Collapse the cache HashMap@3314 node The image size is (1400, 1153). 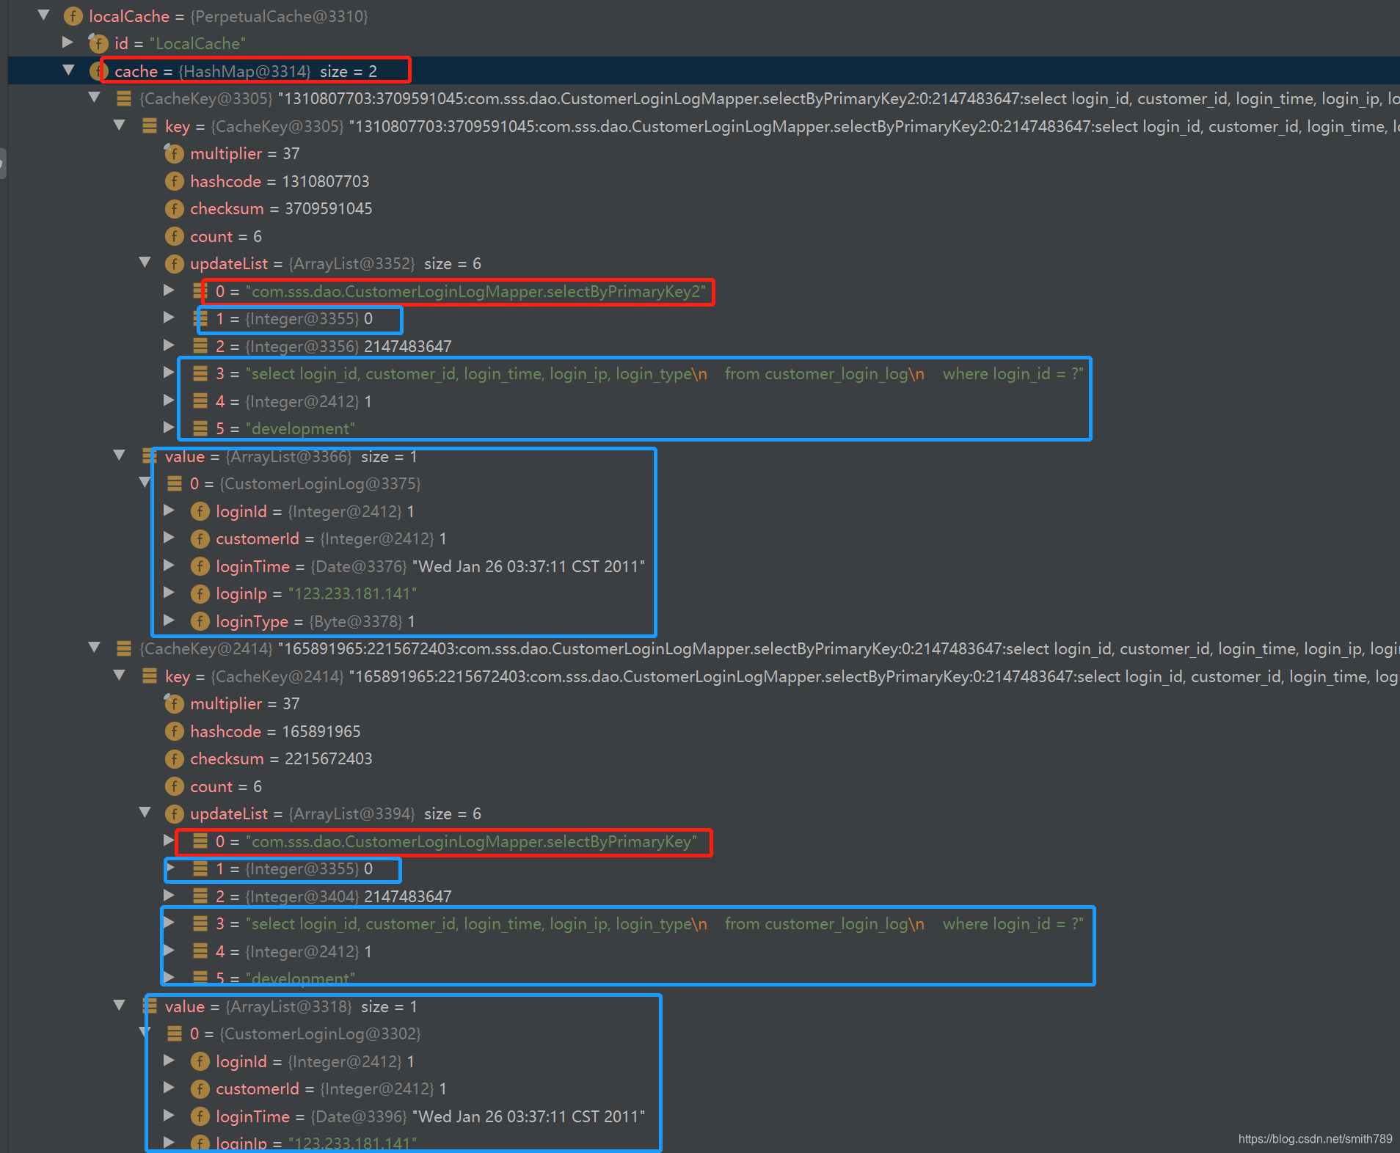click(x=69, y=70)
